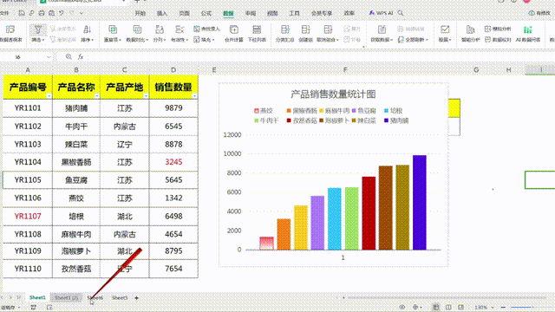This screenshot has height=312, width=555.
Task: Click the horizontal scrollbar at bottom
Action: [x=447, y=298]
